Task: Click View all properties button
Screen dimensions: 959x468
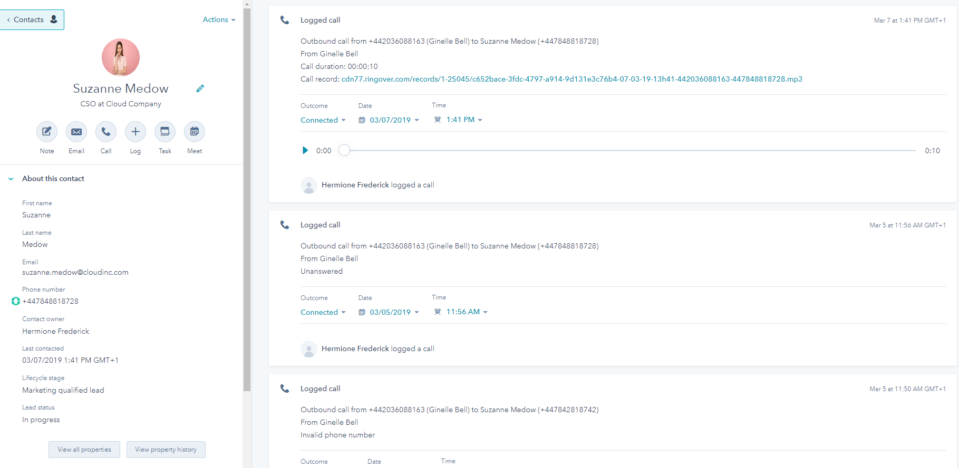Action: pos(84,450)
